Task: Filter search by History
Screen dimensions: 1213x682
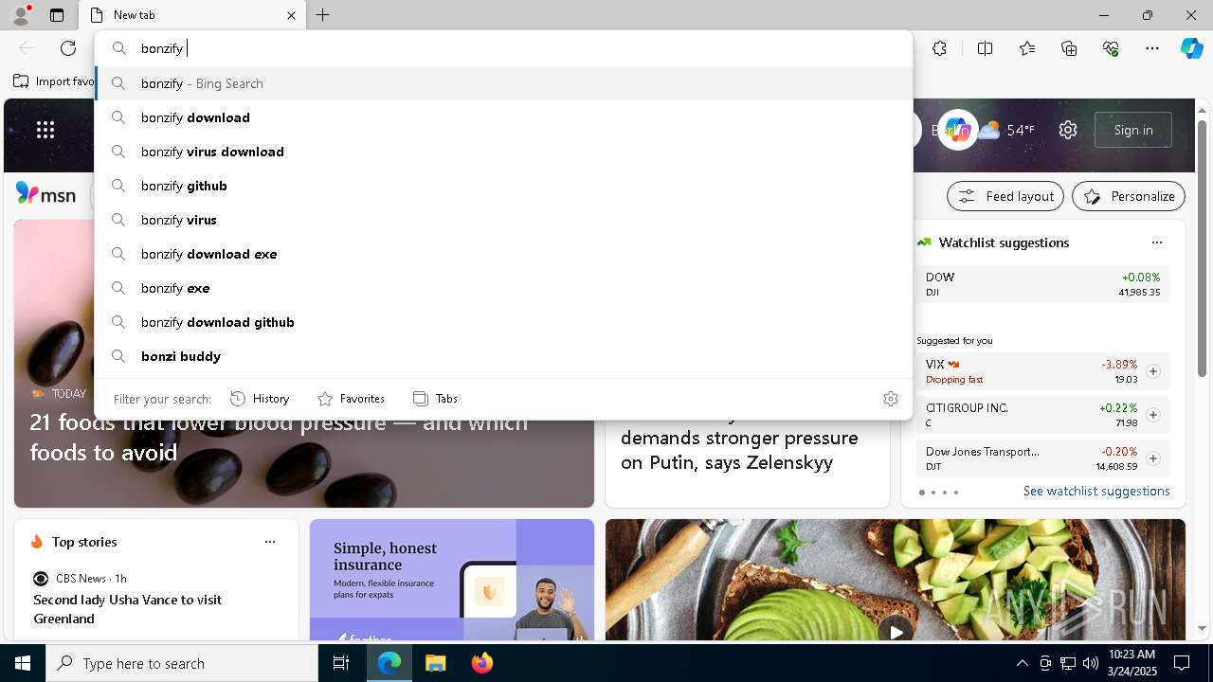Action: pos(260,399)
